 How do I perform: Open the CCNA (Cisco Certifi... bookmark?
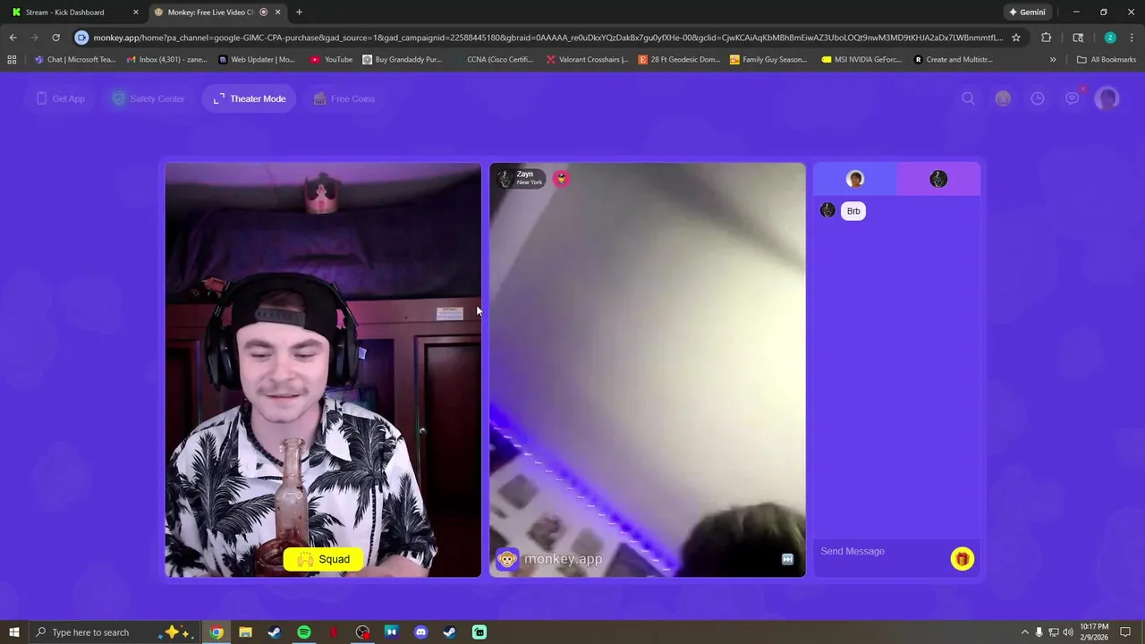493,60
